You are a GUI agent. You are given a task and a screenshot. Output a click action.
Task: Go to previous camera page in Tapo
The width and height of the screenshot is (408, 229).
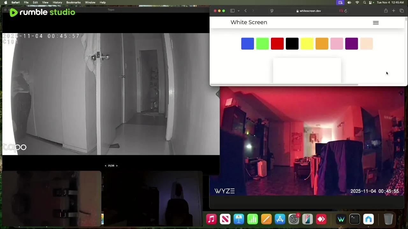coord(106,166)
